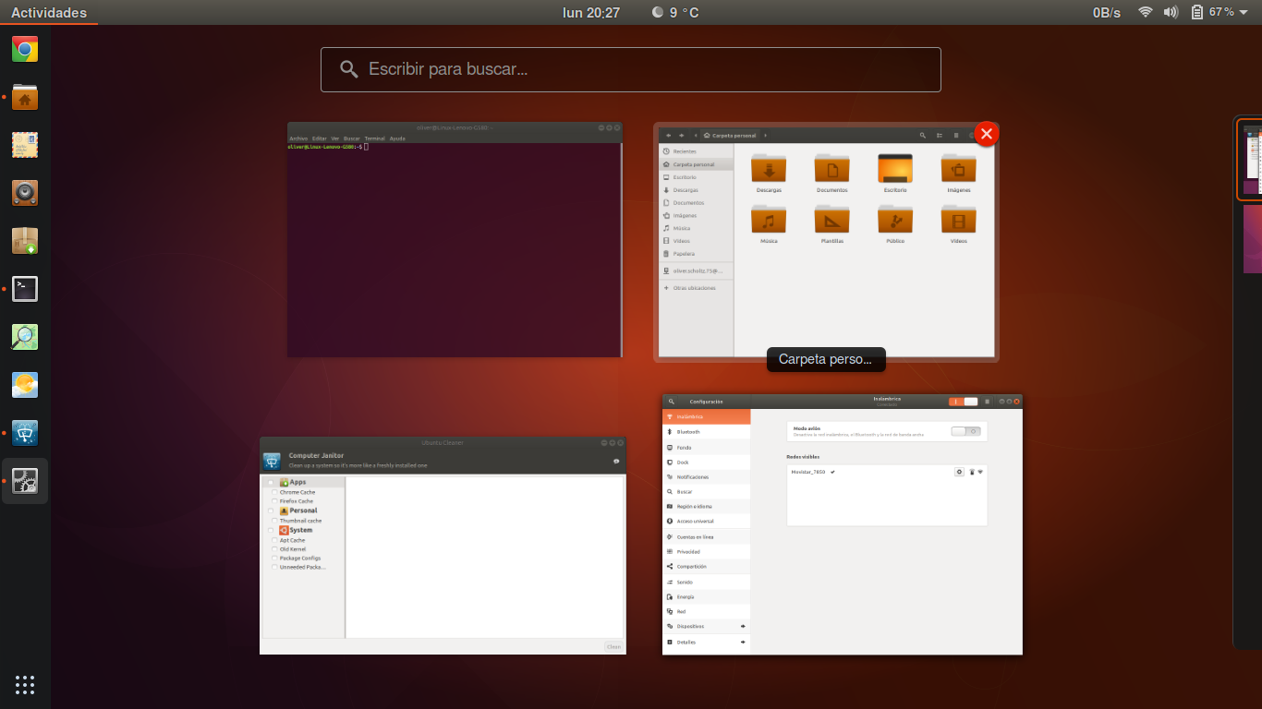Toggle list view icon in Files window toolbar
The width and height of the screenshot is (1262, 709).
point(940,136)
